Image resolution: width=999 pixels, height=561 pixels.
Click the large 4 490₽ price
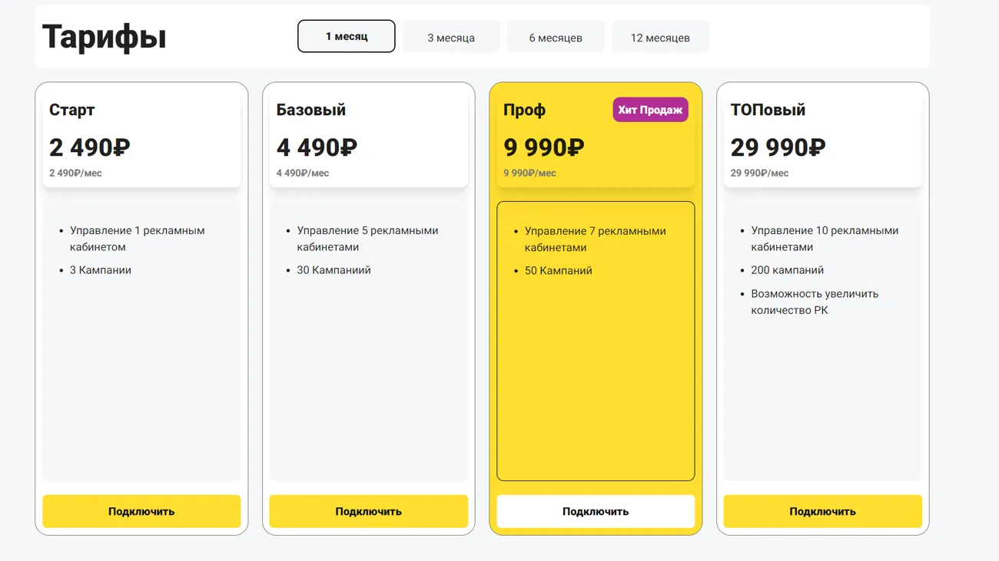[x=317, y=147]
